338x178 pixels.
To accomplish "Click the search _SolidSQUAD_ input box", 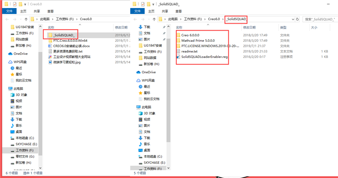I will [x=320, y=19].
